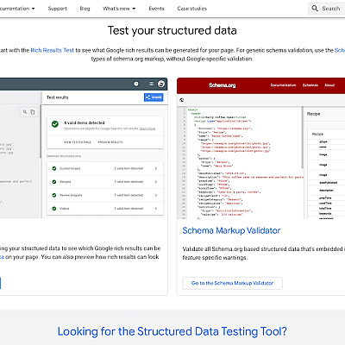Click the Recipe label in validator panel
345x345 pixels.
click(x=313, y=114)
